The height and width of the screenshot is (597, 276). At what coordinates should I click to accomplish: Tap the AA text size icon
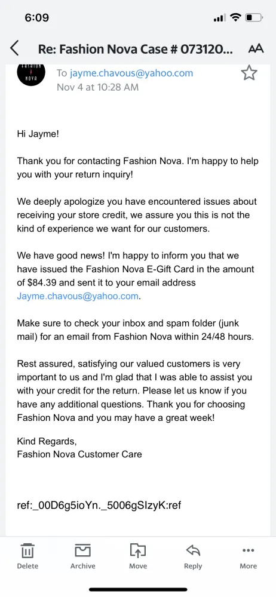[x=256, y=49]
